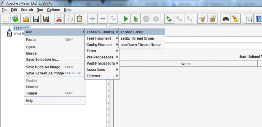Click Disable in the context menu
262x127 pixels.
[x=55, y=87]
